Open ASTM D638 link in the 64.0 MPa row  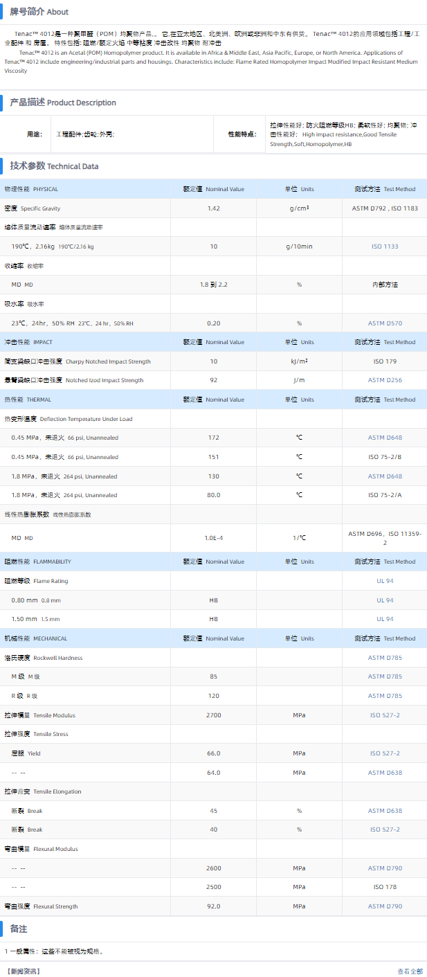384,773
